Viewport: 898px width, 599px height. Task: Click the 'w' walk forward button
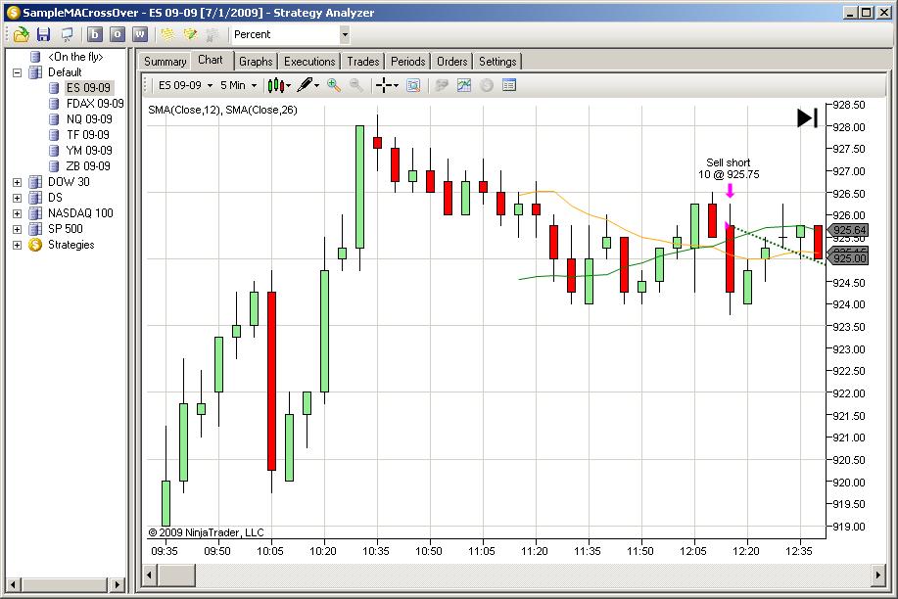140,35
